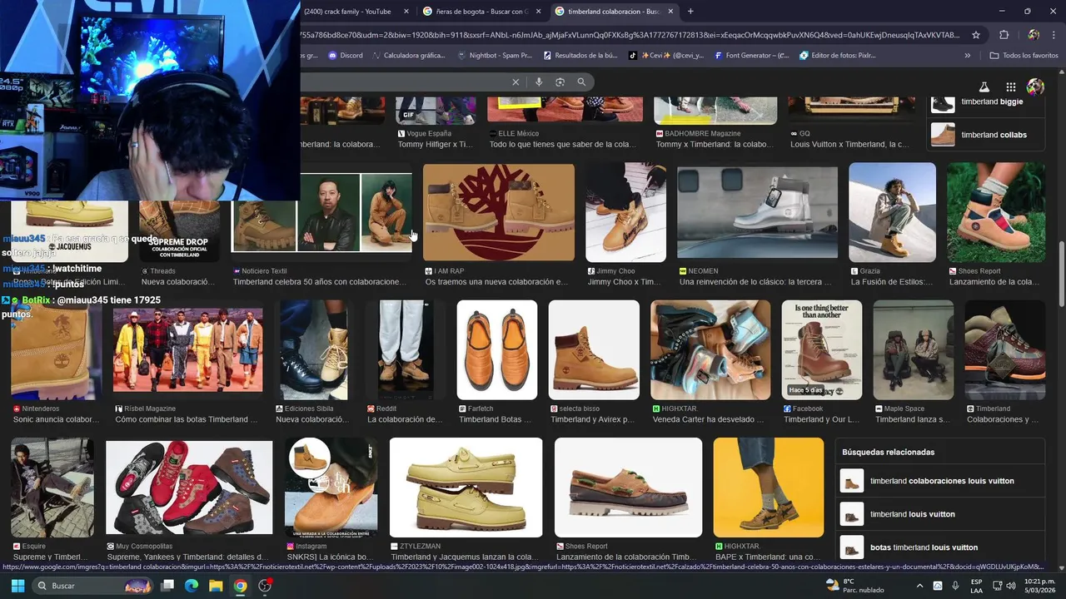Expand the hidden bookmarks chevron
Screen dimensions: 1066x599
point(968,56)
